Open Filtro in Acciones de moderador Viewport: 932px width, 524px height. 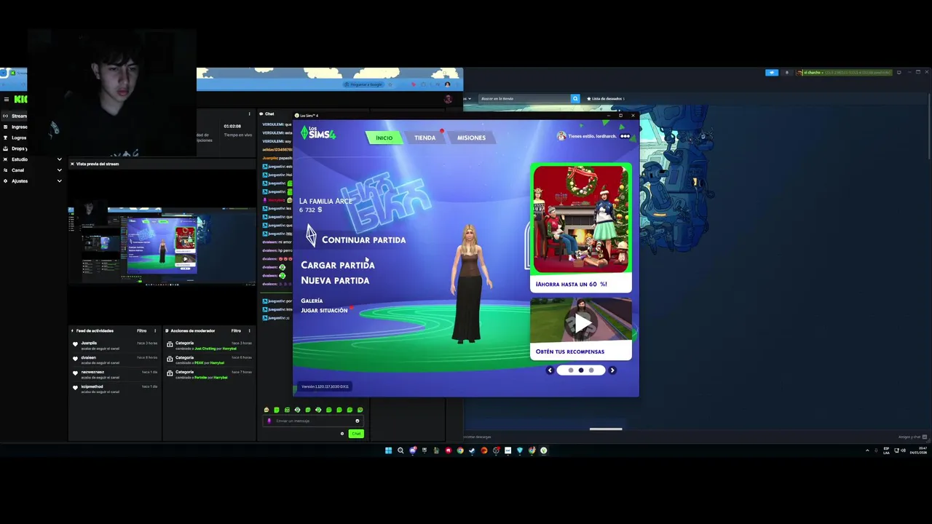tap(236, 331)
